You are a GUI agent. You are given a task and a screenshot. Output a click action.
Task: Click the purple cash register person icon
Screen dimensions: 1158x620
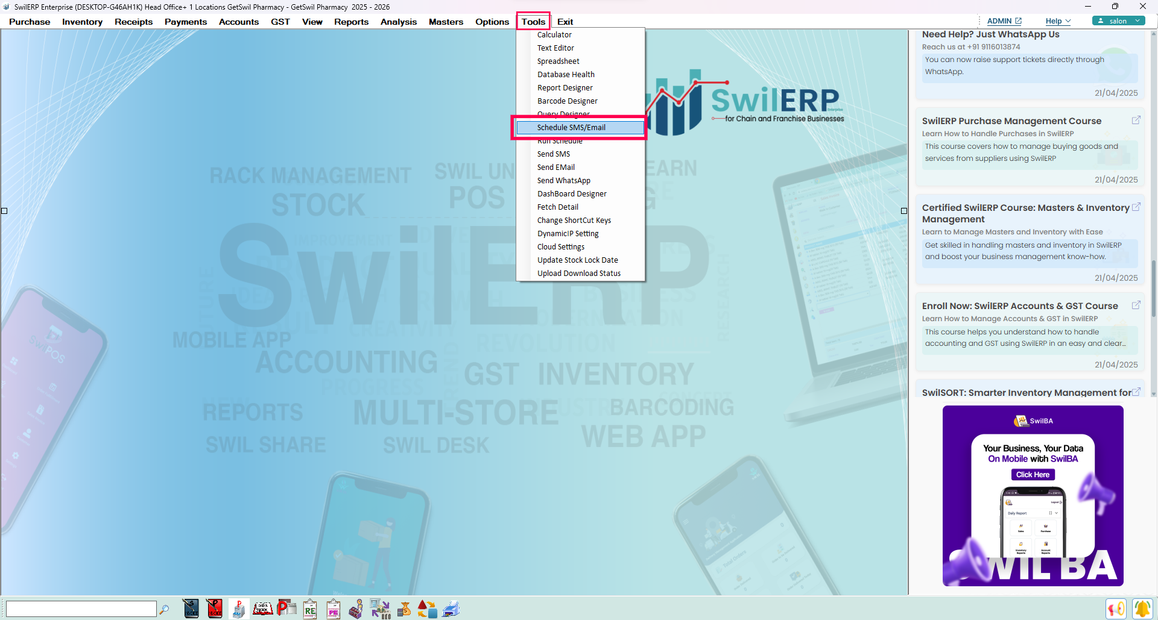tap(356, 609)
